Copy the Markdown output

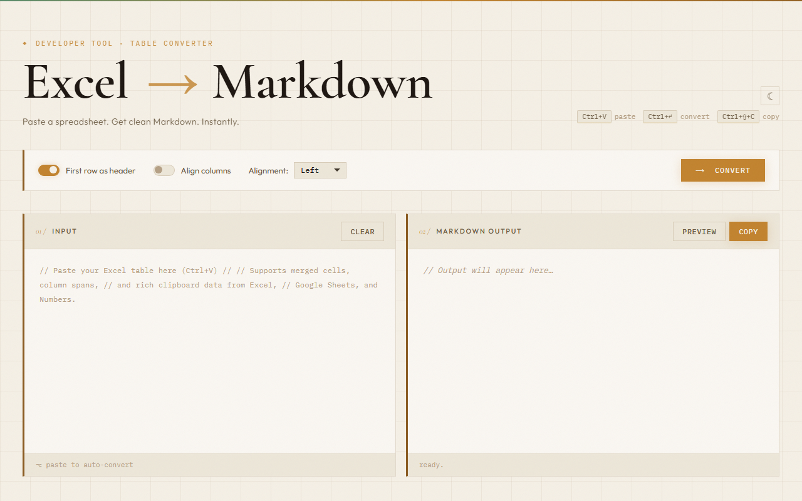tap(748, 232)
